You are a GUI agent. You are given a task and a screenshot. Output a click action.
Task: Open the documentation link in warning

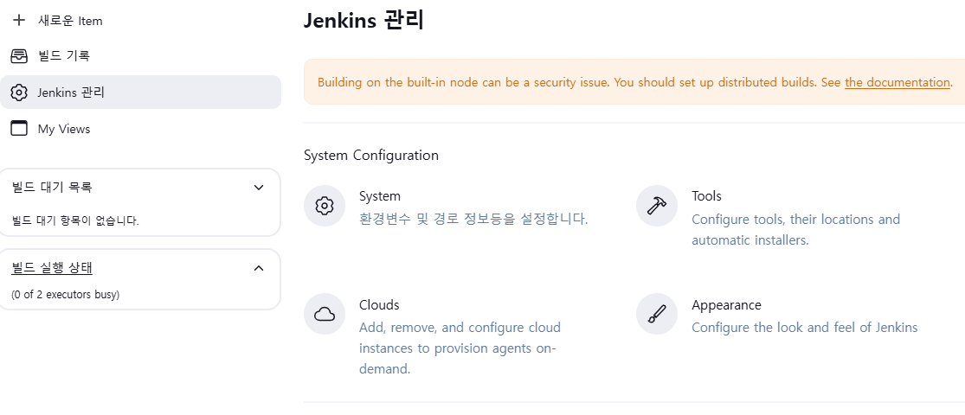tap(897, 82)
